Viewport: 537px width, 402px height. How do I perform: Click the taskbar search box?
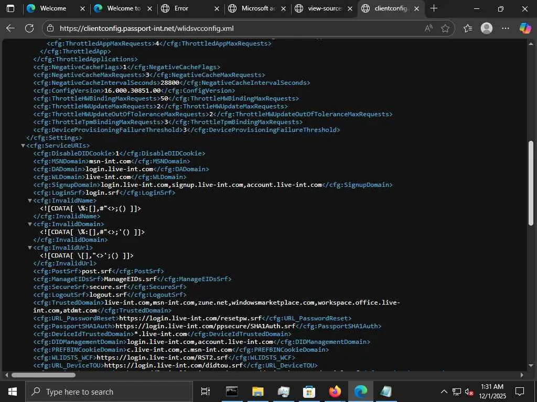[109, 392]
